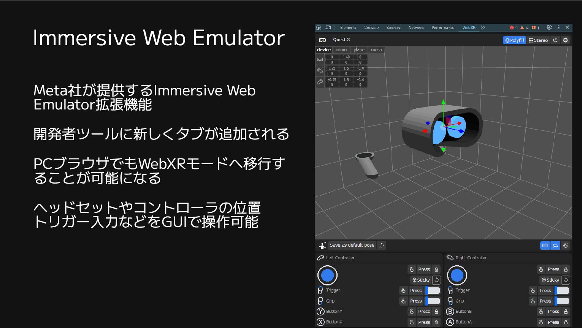The height and width of the screenshot is (328, 582).
Task: Toggle Sticky for the Left Controller thumbstick
Action: click(x=421, y=280)
